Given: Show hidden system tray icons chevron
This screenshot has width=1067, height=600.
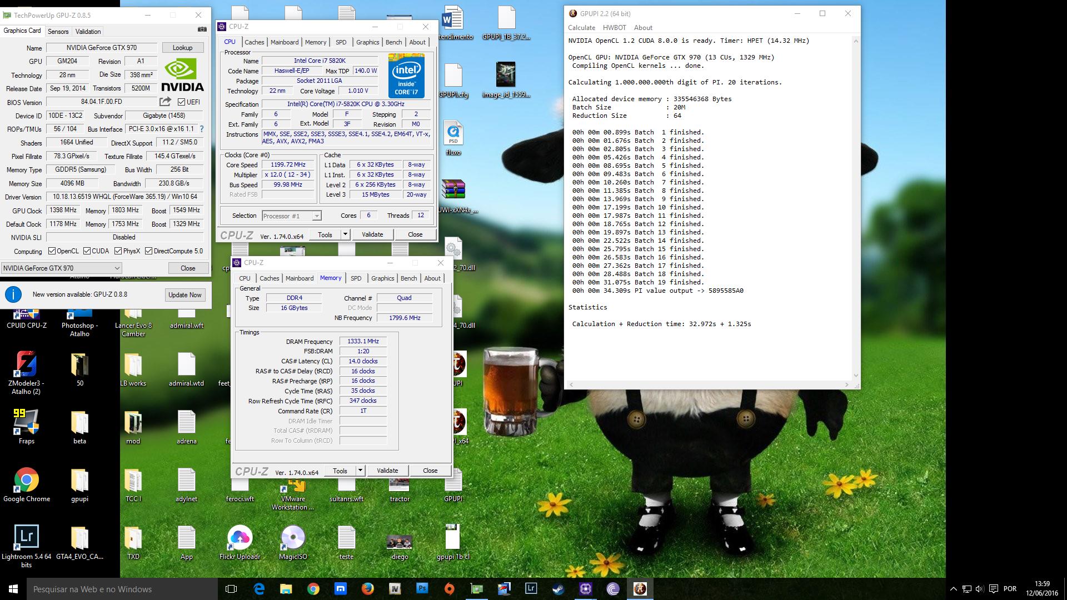Looking at the screenshot, I should click(954, 589).
